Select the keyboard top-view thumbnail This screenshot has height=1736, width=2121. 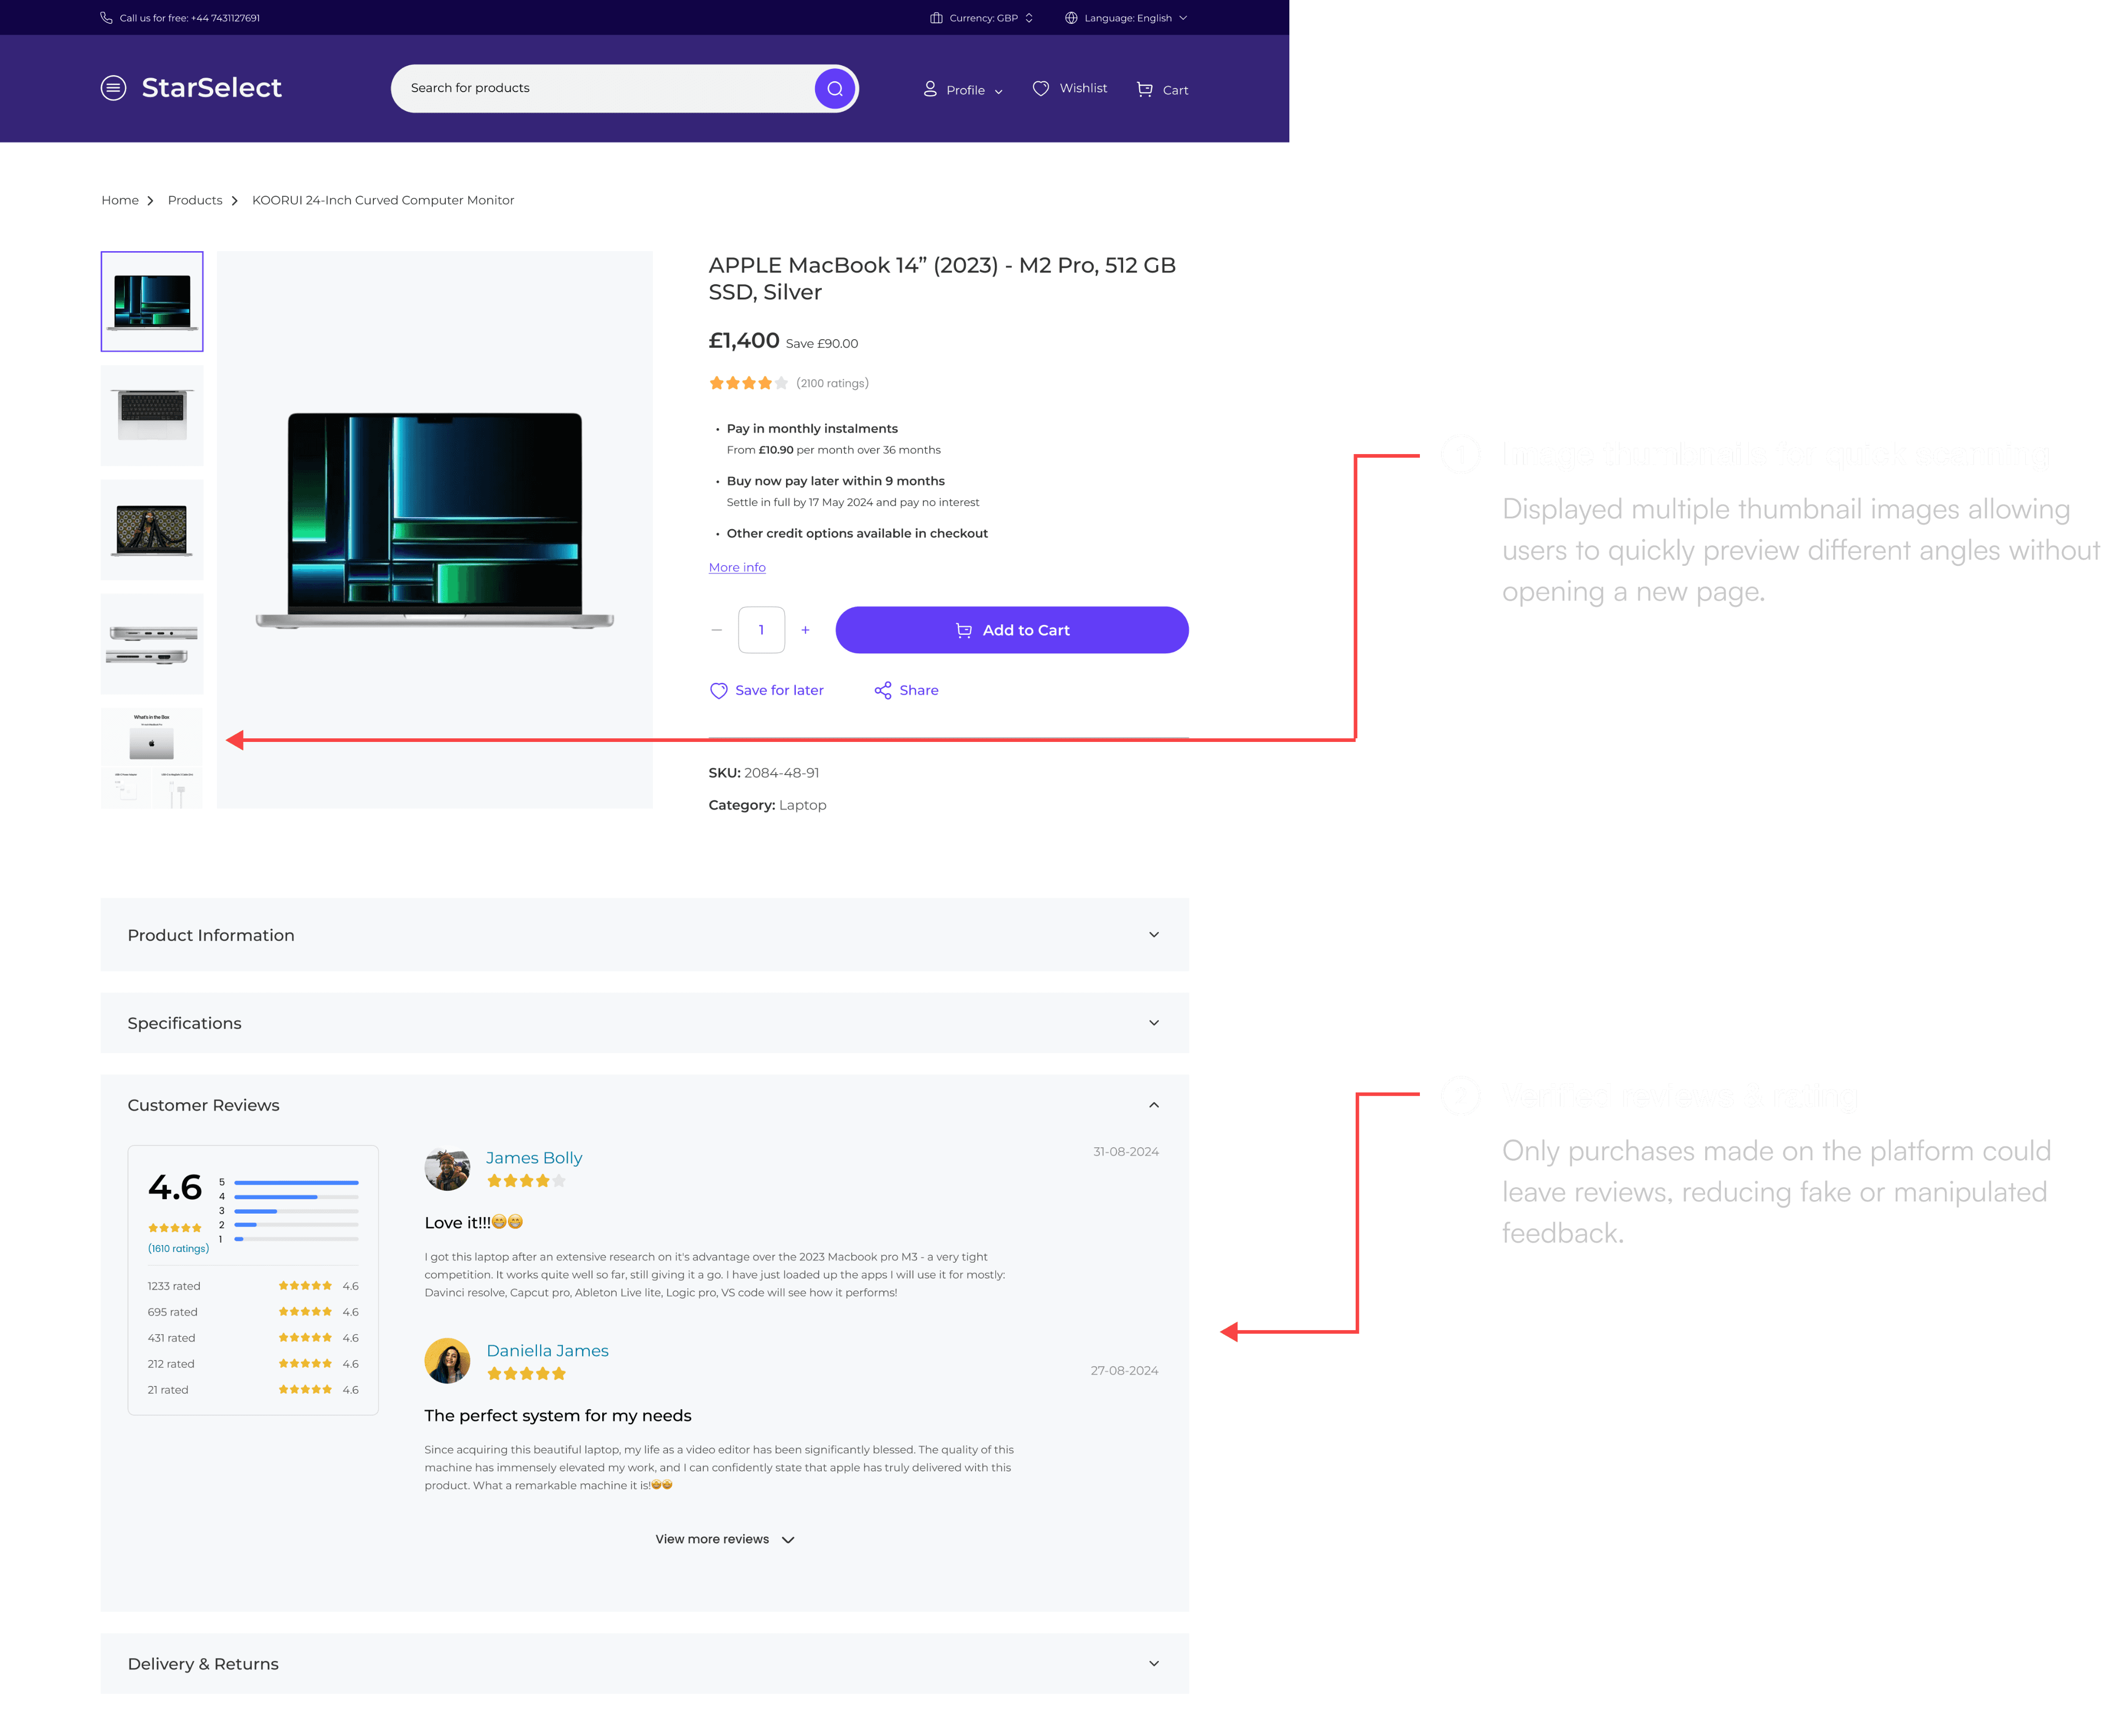click(x=152, y=415)
